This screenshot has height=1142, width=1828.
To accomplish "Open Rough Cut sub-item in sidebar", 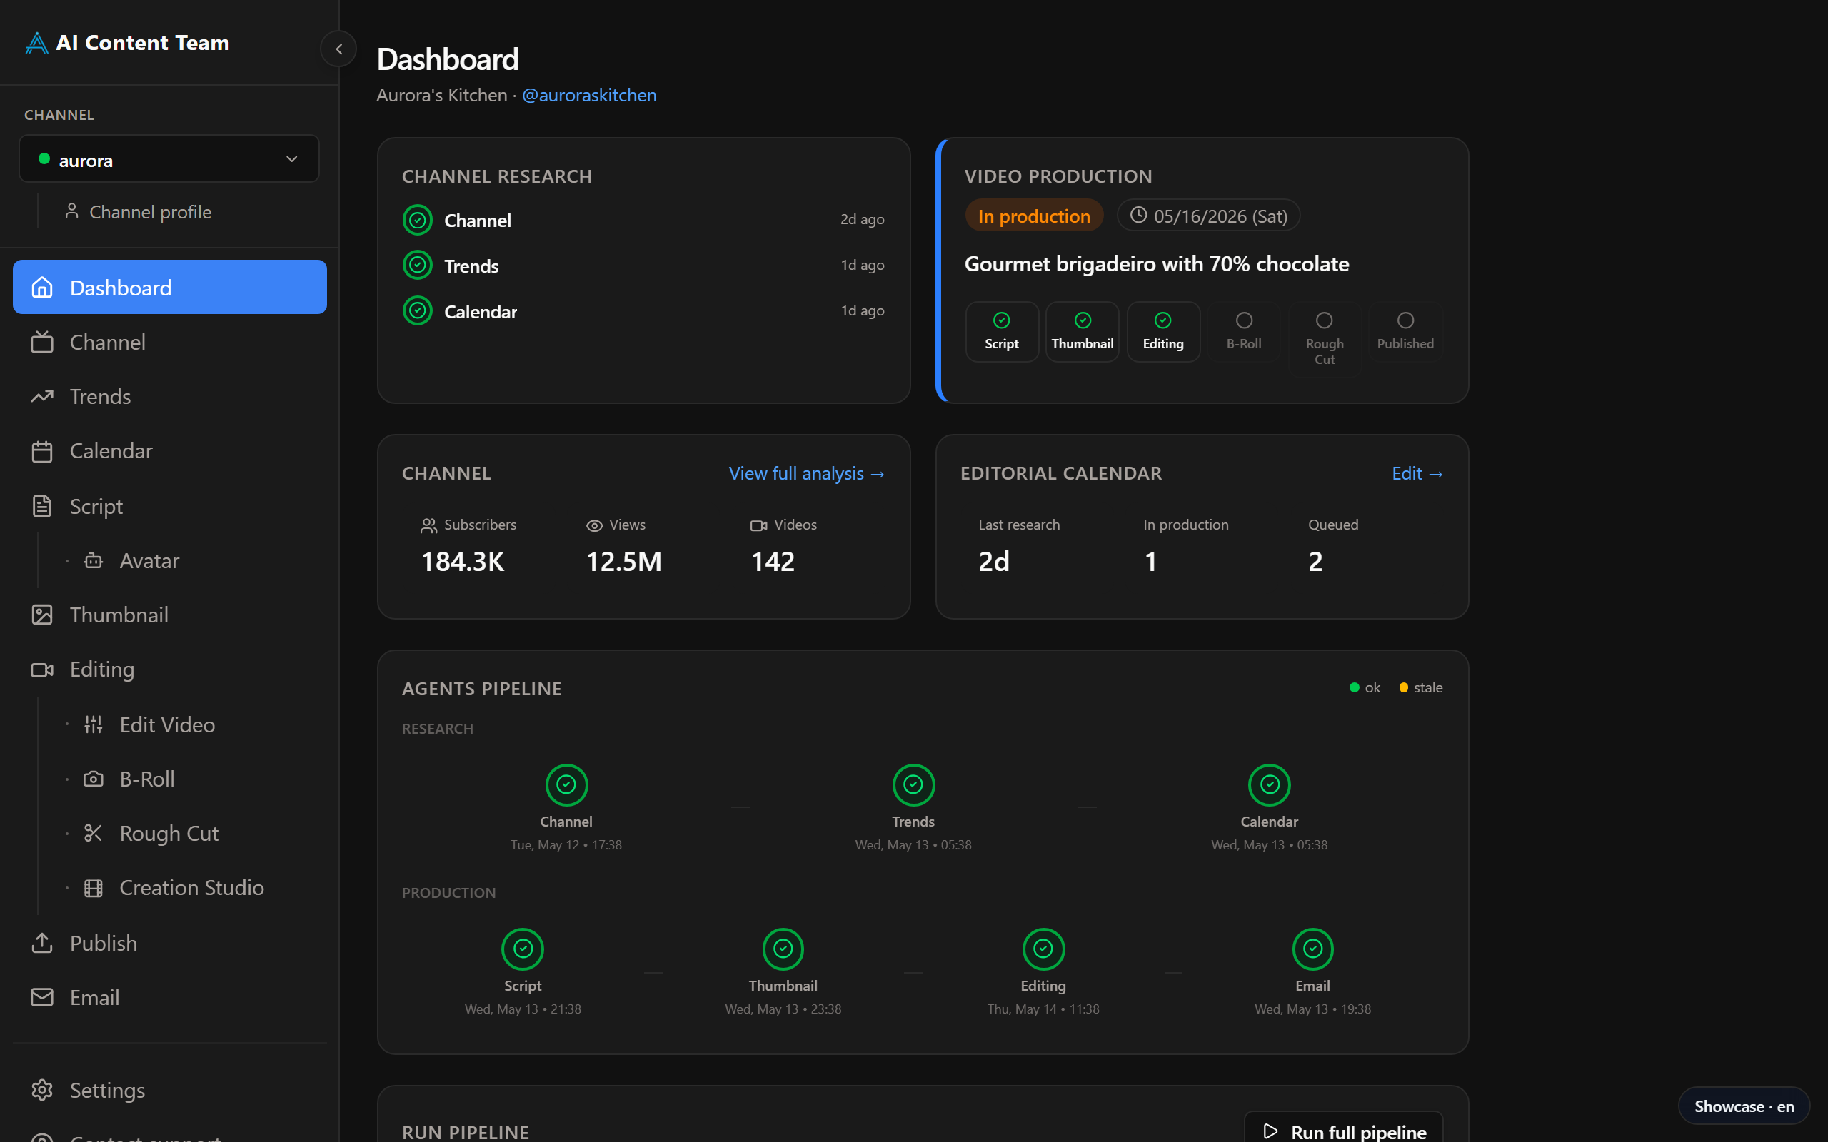I will 151,833.
